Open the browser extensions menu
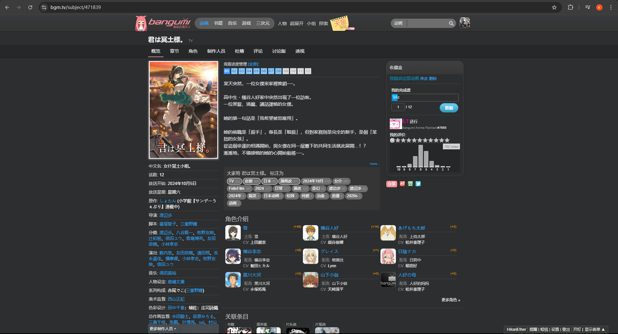618x334 pixels. [x=570, y=7]
